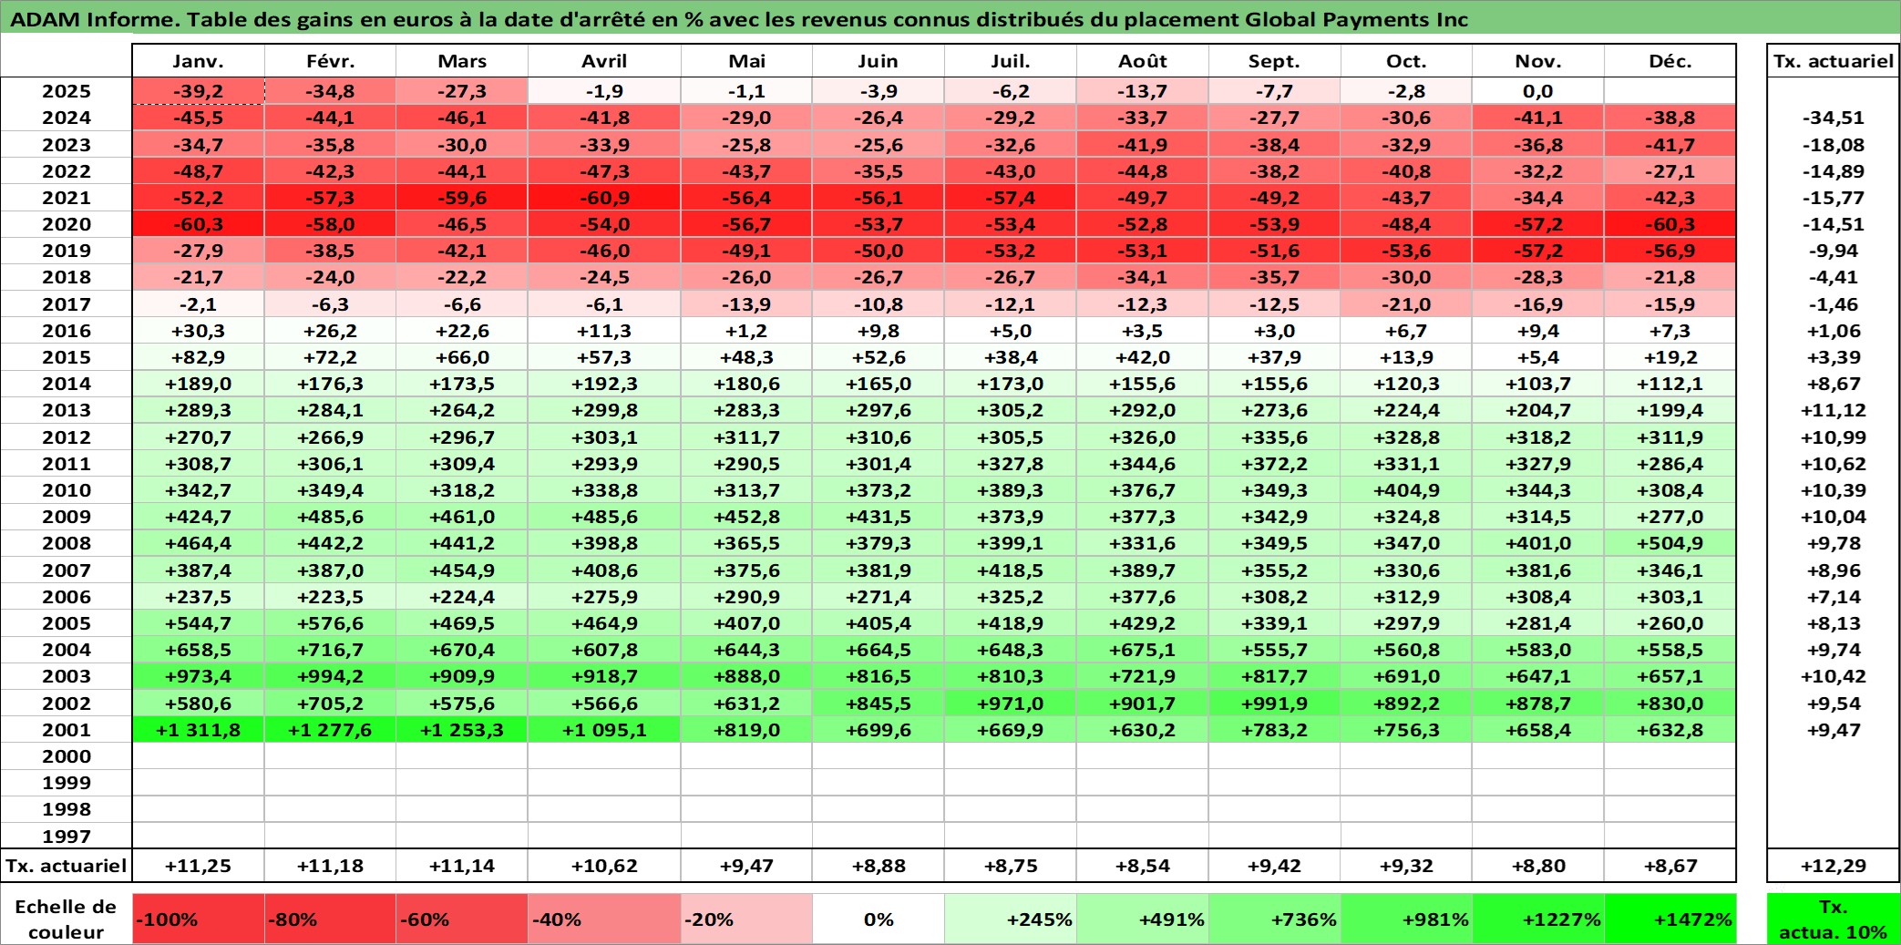This screenshot has width=1901, height=945.
Task: Click the bottom row value +8,67
Action: point(1670,866)
